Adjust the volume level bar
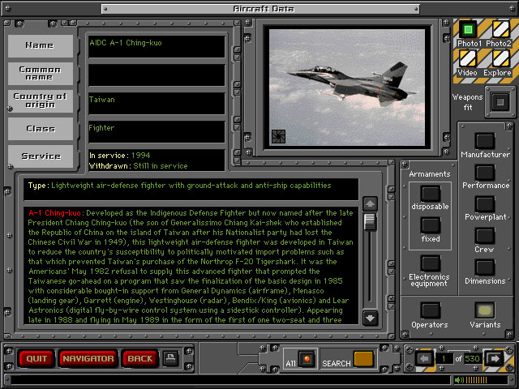This screenshot has height=389, width=519. pos(476,380)
